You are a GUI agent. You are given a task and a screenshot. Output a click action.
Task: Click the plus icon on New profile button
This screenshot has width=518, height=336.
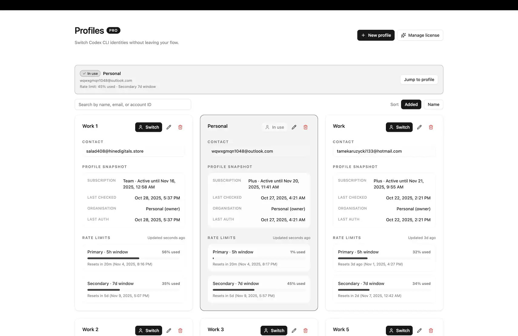pos(363,35)
